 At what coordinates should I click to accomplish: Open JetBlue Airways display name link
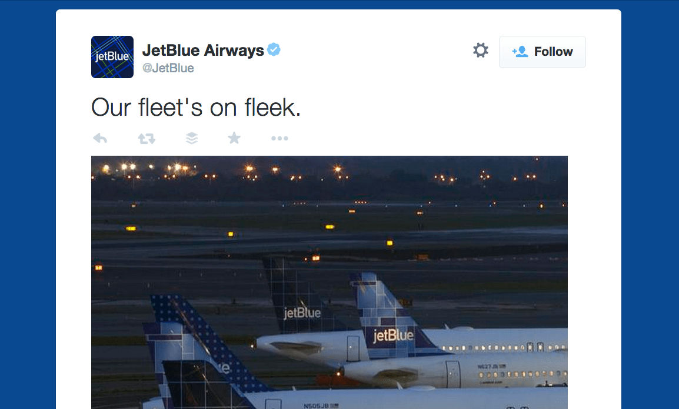click(x=203, y=50)
